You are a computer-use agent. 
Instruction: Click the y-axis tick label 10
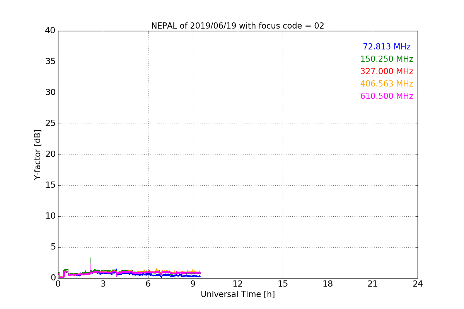pyautogui.click(x=50, y=216)
